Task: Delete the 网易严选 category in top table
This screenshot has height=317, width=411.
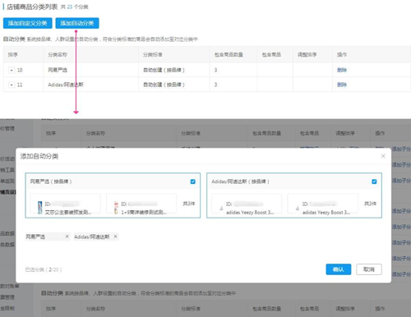Action: point(342,70)
